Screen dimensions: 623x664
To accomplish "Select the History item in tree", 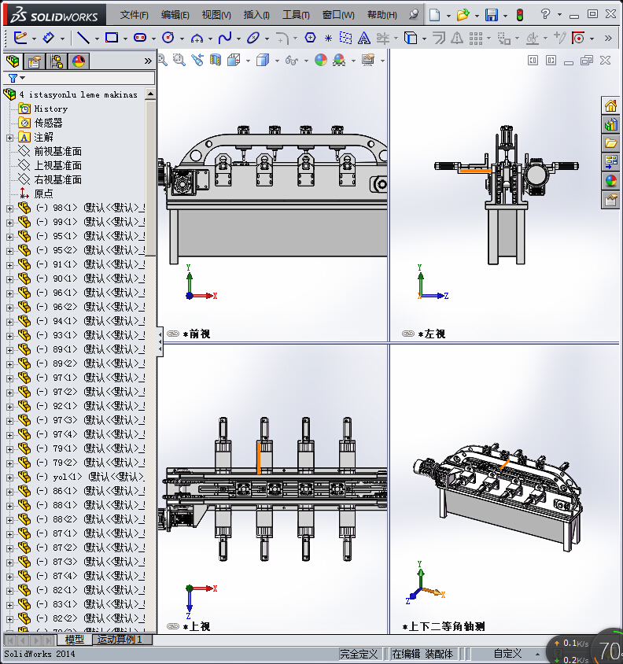I will coord(51,109).
